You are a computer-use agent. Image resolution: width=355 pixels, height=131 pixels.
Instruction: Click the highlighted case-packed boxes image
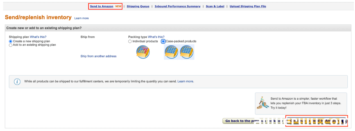(x=179, y=52)
